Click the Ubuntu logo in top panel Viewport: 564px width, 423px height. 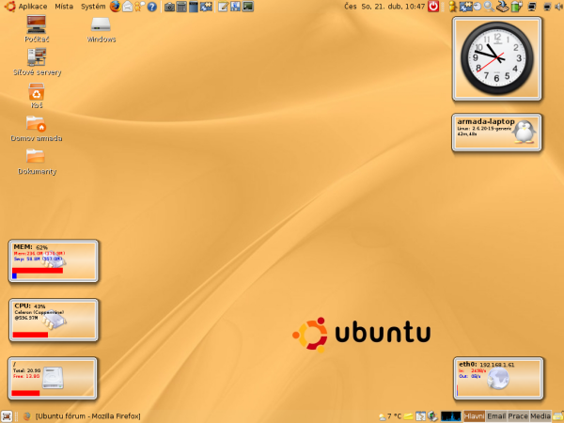(10, 7)
